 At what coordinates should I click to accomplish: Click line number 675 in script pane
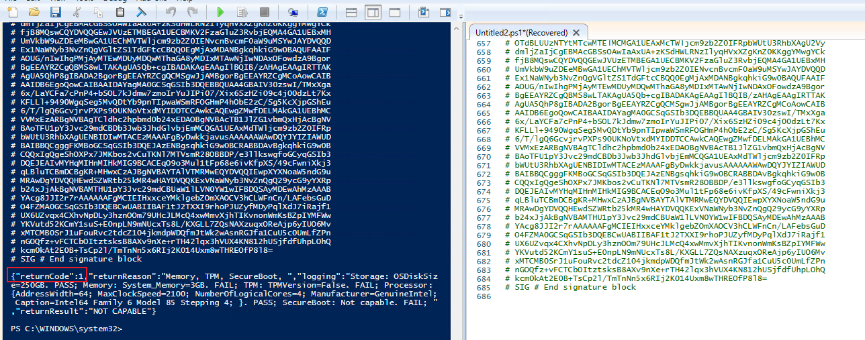484,200
